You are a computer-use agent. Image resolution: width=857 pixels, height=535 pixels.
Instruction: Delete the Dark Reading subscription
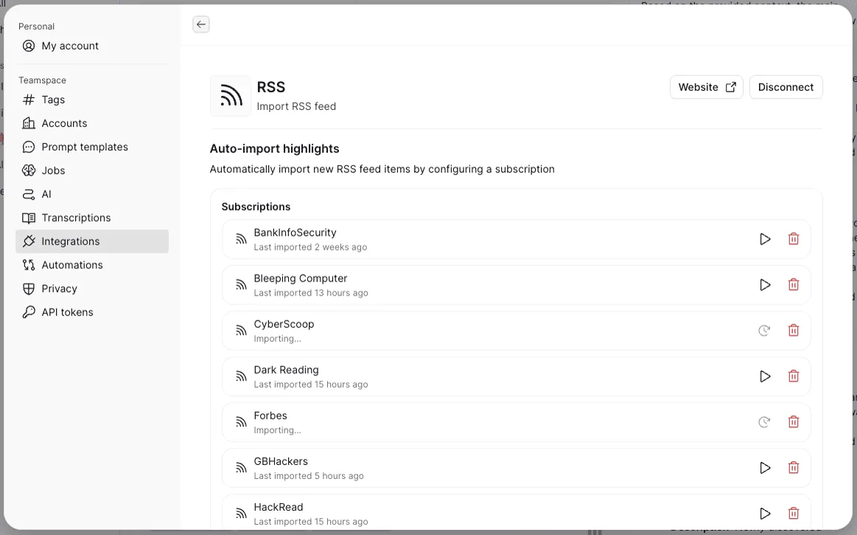pos(793,376)
